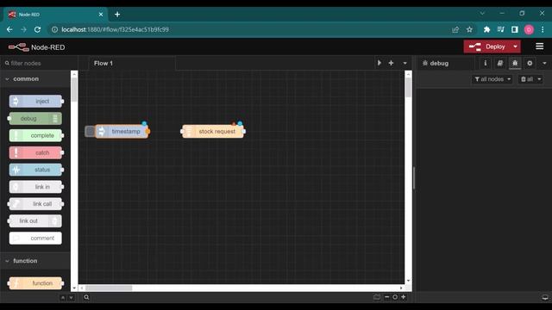Choose the status node in the palette
This screenshot has height=310, width=552.
[35, 170]
